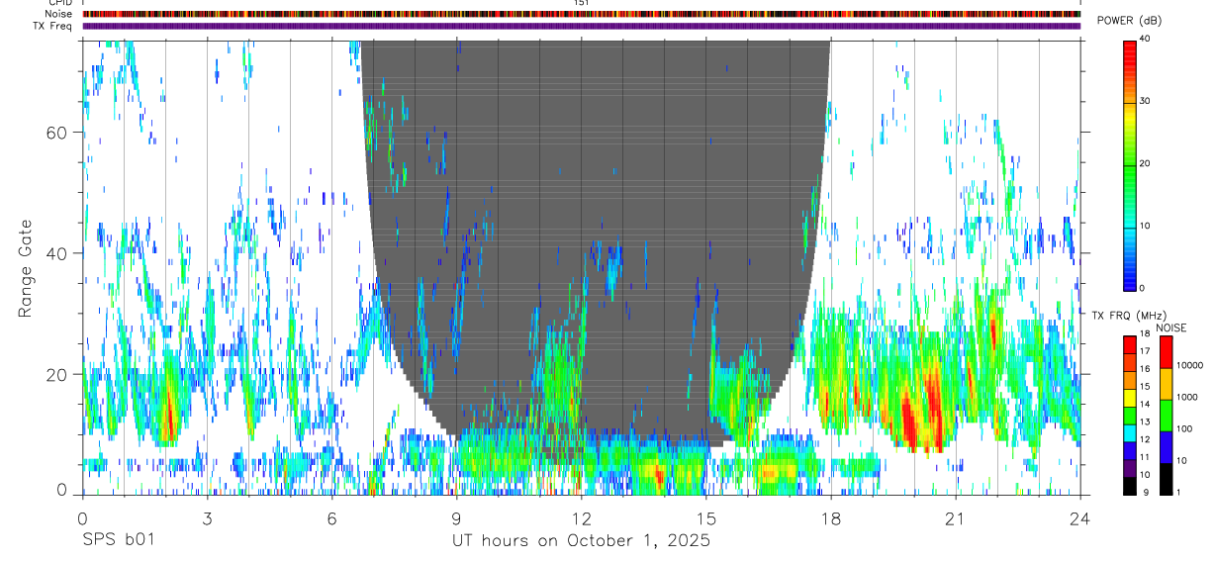Click power legend value '30'
The height and width of the screenshot is (561, 1215).
[1146, 102]
